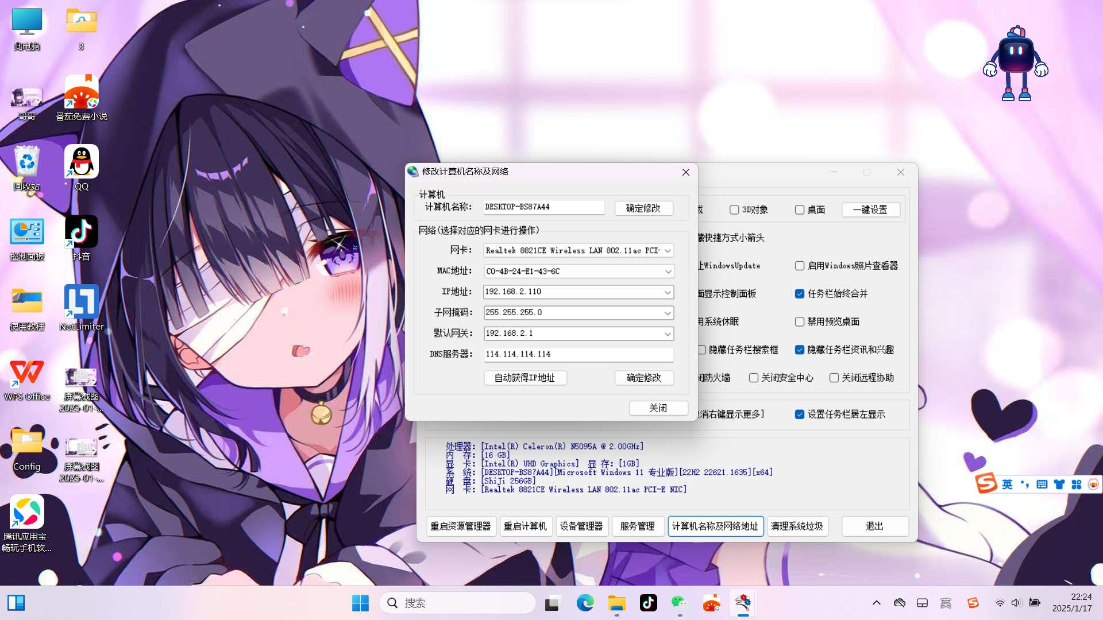This screenshot has width=1103, height=620.
Task: Open the 抖音 taskbar icon
Action: [648, 603]
